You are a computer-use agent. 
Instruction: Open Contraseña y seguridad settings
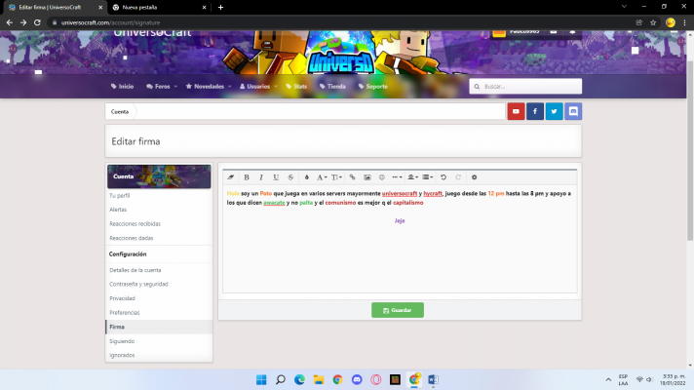(138, 284)
